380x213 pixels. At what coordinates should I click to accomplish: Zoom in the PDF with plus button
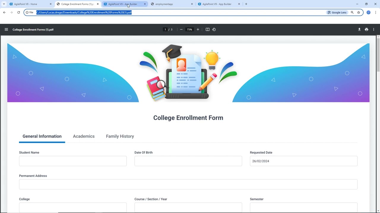pyautogui.click(x=198, y=30)
